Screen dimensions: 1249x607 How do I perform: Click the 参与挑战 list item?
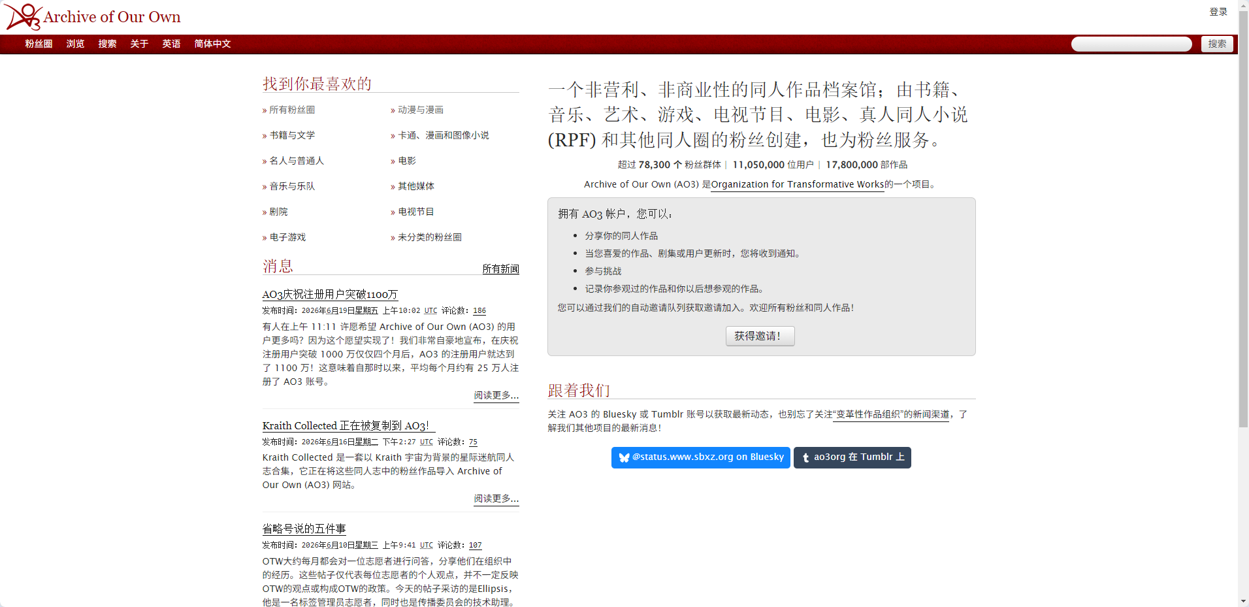(x=602, y=271)
